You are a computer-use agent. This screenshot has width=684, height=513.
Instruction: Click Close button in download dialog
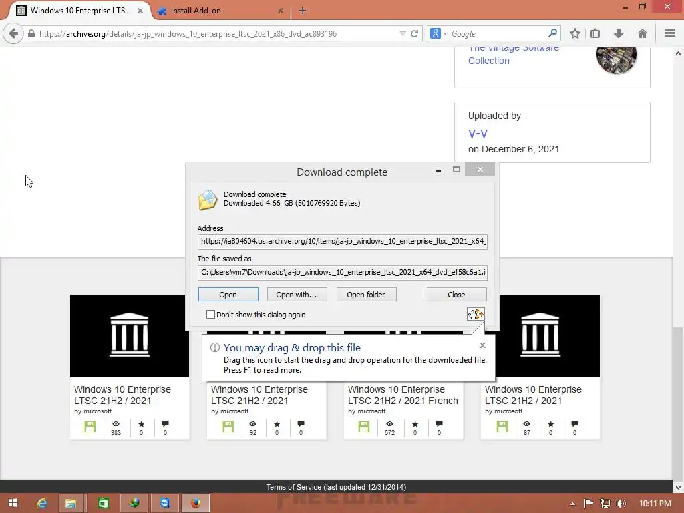(x=456, y=295)
